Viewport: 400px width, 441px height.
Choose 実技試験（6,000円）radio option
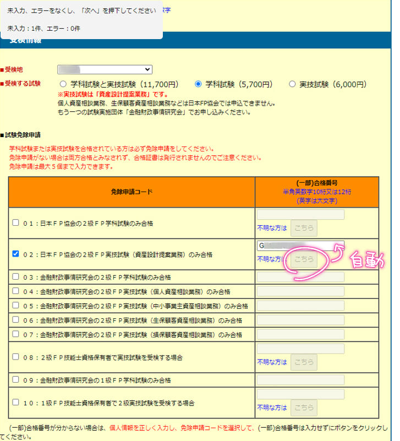[292, 84]
